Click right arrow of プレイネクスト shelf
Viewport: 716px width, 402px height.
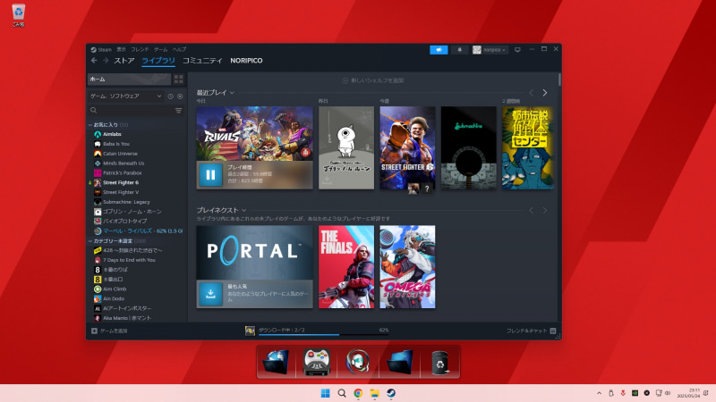point(545,210)
